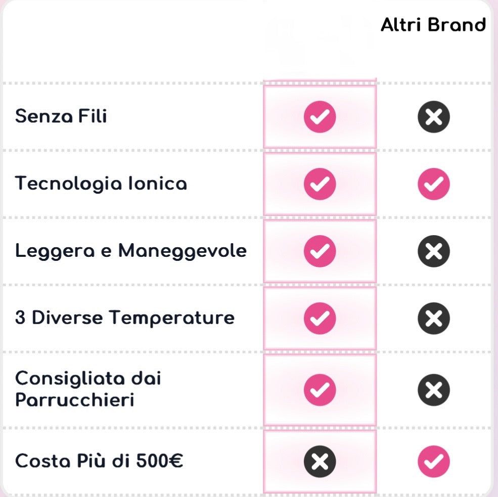Image resolution: width=498 pixels, height=497 pixels.
Task: Click highlighted column checkmark for Leggera e Maneggevole
Action: [x=320, y=251]
